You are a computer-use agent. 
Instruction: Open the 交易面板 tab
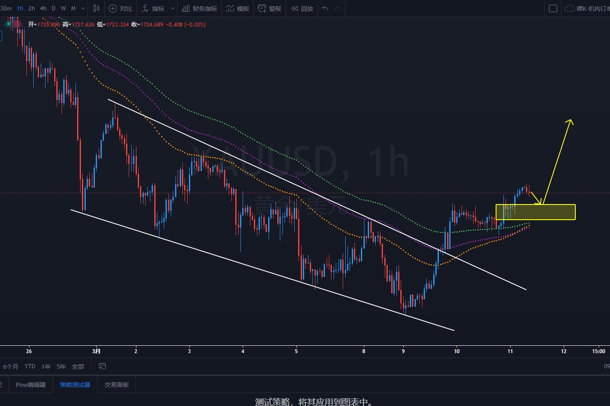[x=117, y=385]
